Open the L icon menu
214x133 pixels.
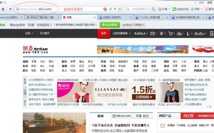tap(189, 34)
